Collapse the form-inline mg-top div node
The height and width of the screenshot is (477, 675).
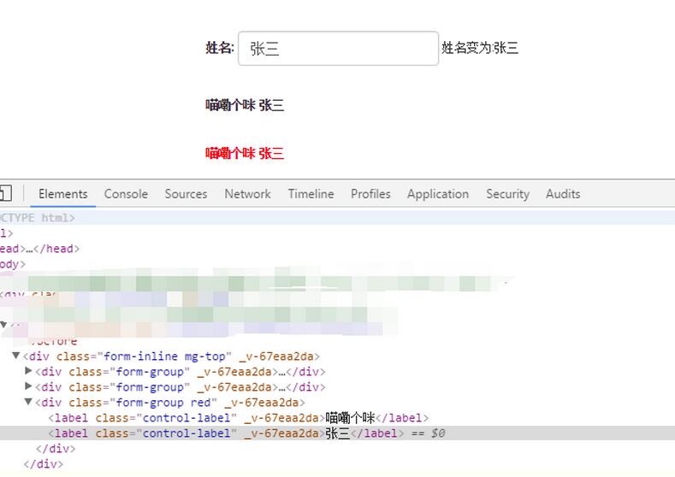[16, 356]
